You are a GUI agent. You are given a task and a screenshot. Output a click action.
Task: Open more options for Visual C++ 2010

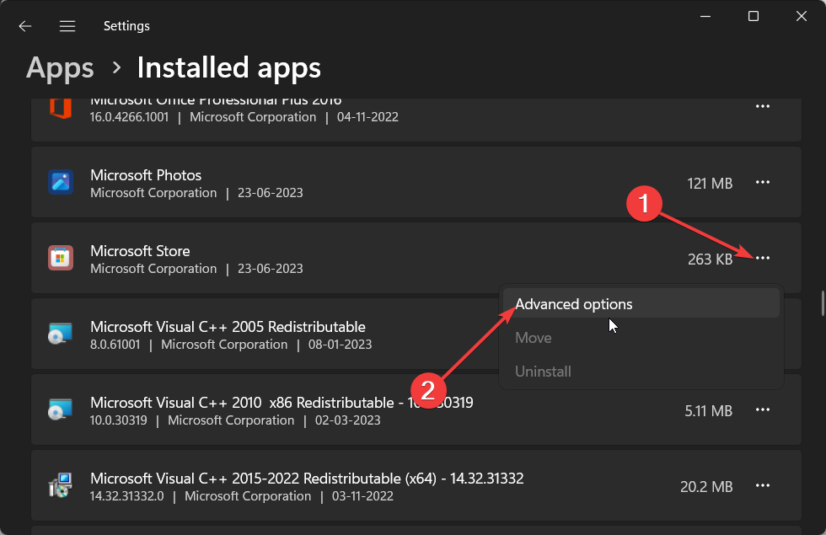(763, 410)
